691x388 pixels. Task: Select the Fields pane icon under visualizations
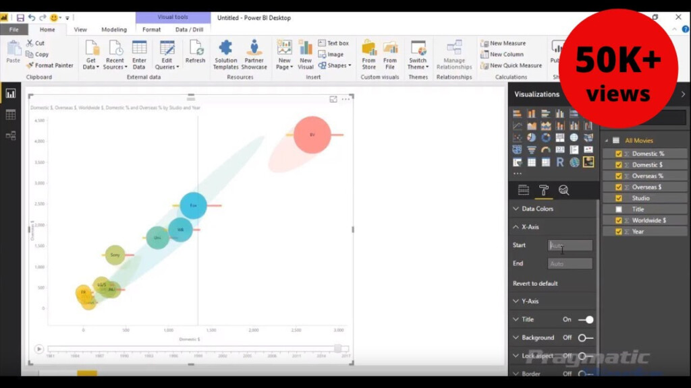tap(523, 191)
